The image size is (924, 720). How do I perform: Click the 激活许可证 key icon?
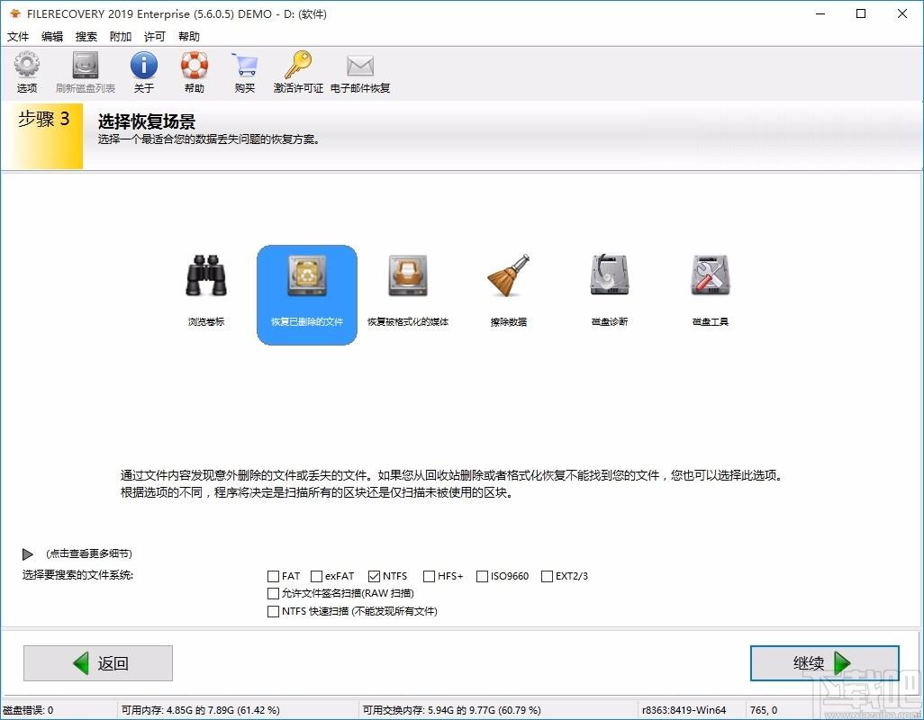tap(298, 65)
